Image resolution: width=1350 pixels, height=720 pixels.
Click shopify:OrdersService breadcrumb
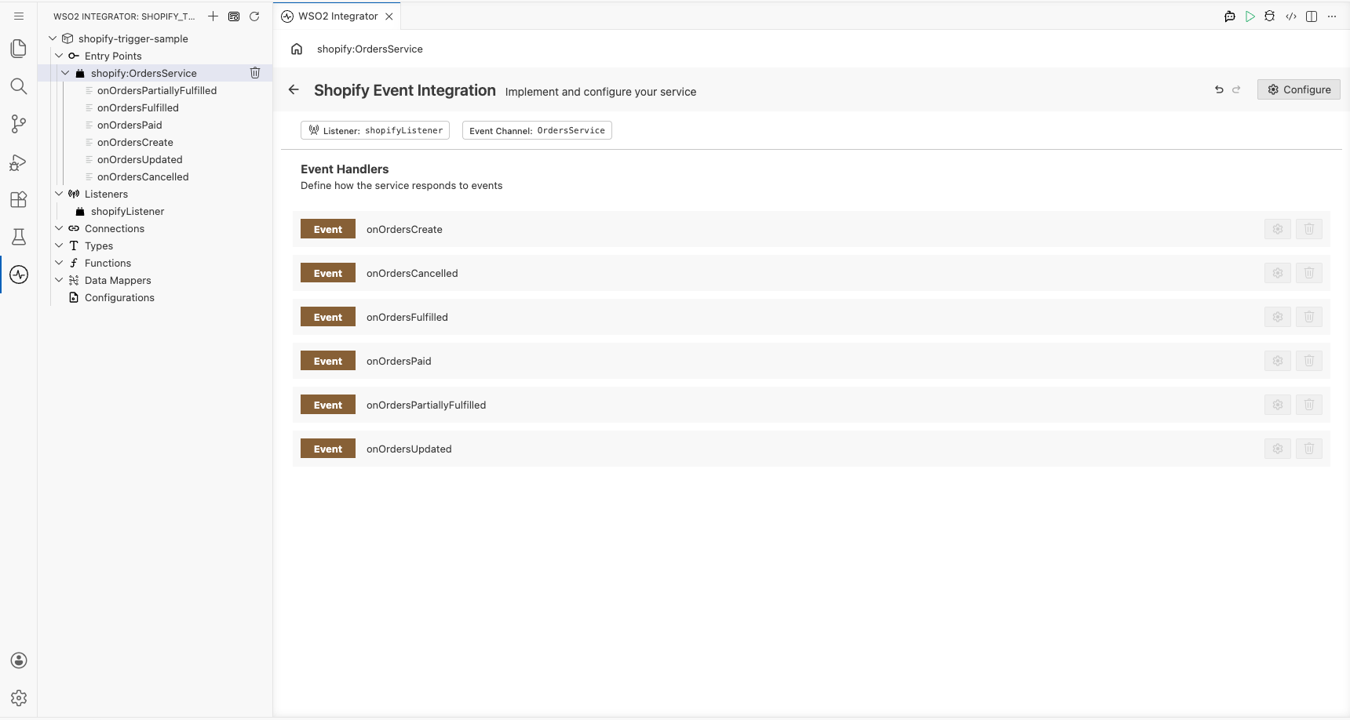tap(370, 49)
